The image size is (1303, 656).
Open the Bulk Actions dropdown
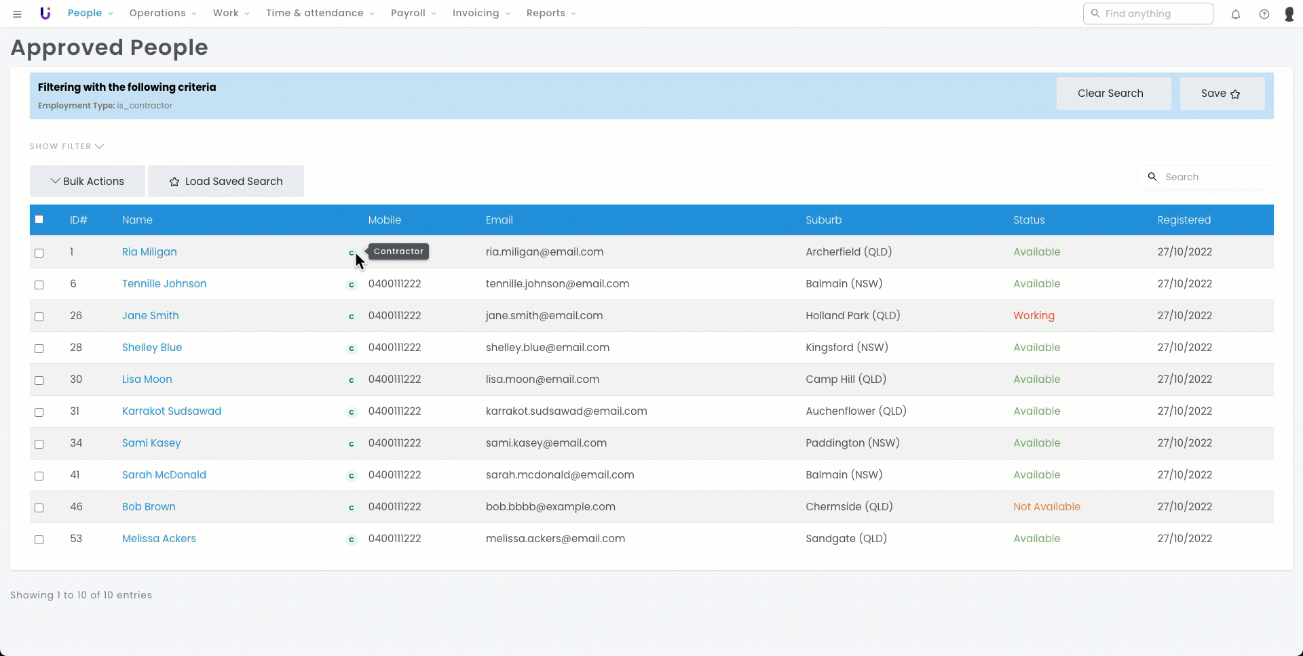[88, 182]
